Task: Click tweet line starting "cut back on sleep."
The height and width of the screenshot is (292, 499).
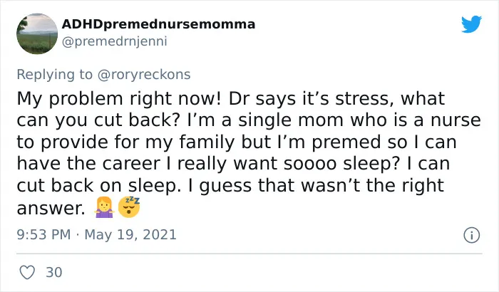Action: pos(230,185)
